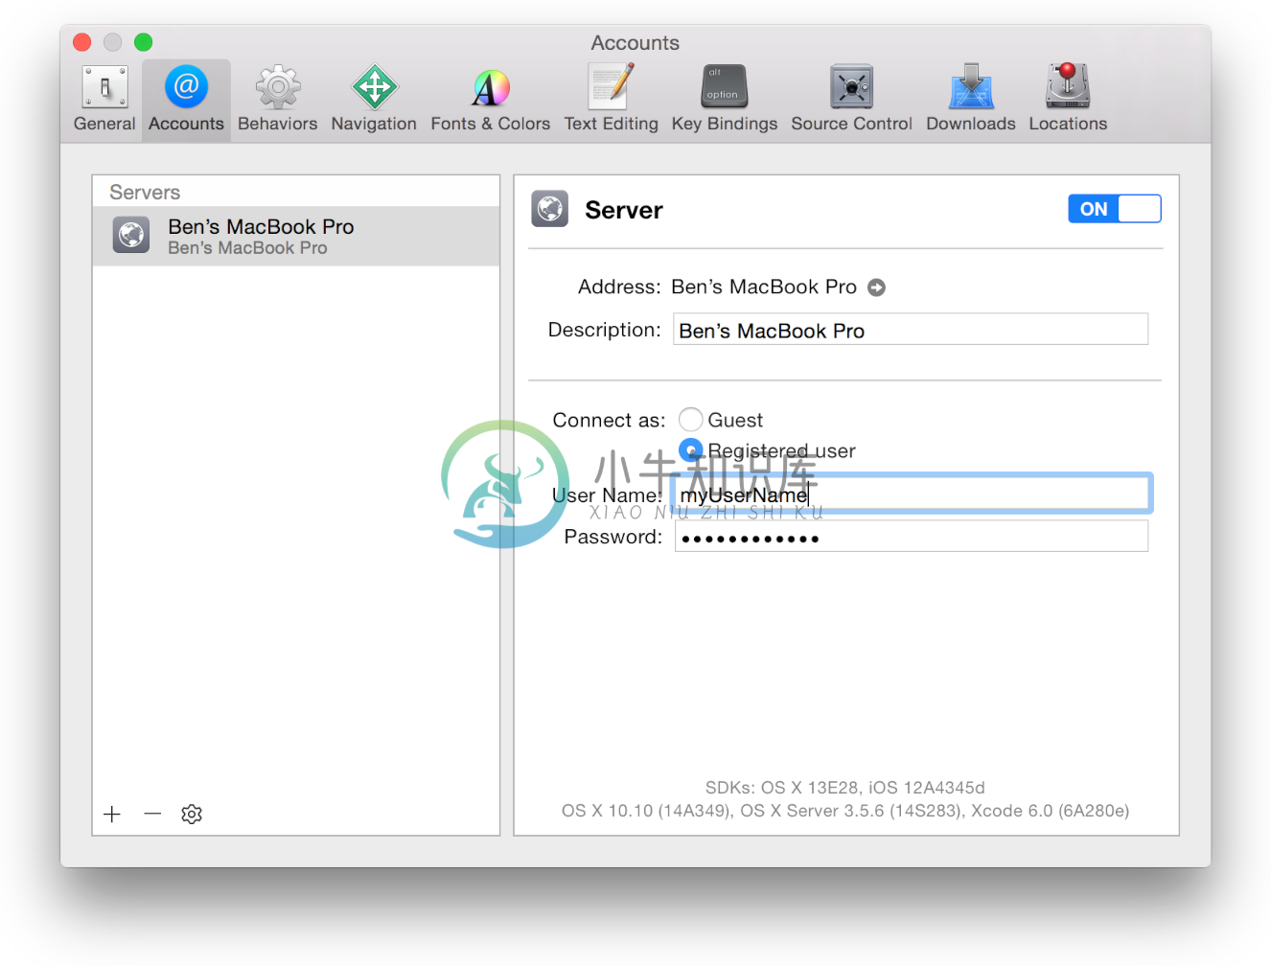This screenshot has height=966, width=1271.
Task: Open Key Bindings preferences
Action: pos(725,99)
